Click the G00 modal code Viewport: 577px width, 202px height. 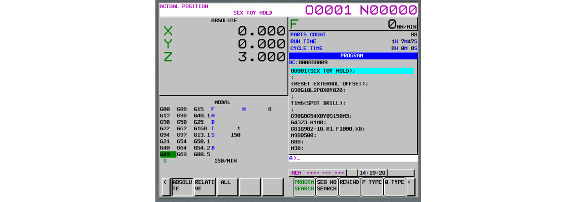pyautogui.click(x=164, y=109)
